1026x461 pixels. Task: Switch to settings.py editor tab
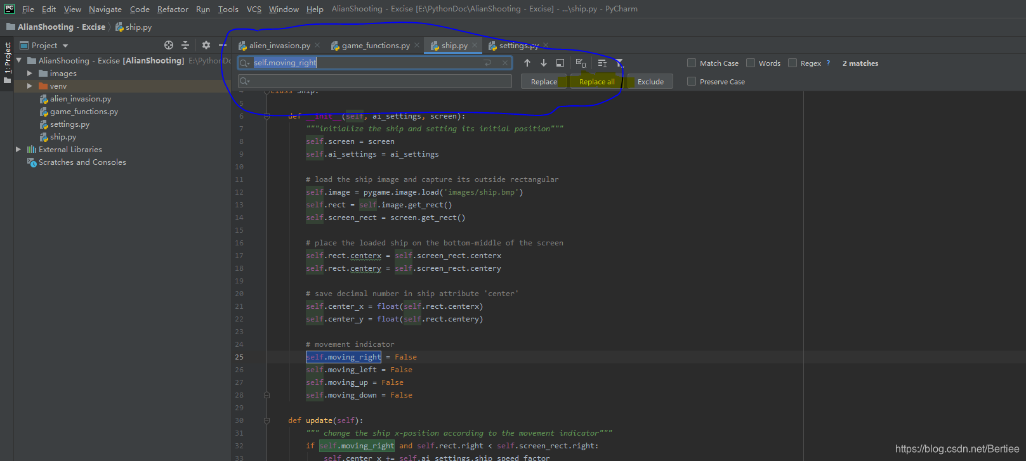coord(518,45)
